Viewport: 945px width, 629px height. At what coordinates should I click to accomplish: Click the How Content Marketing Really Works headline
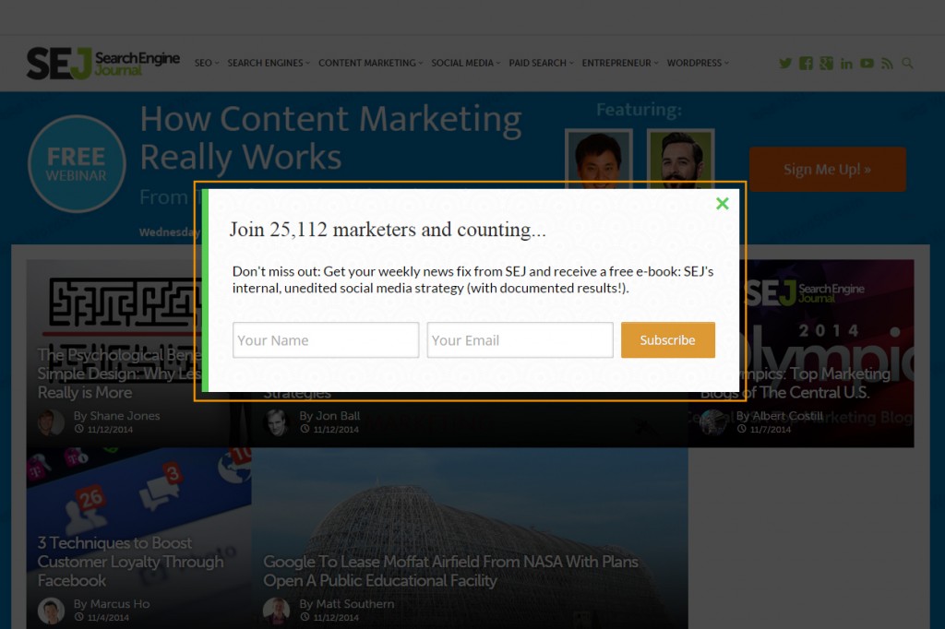(x=331, y=137)
